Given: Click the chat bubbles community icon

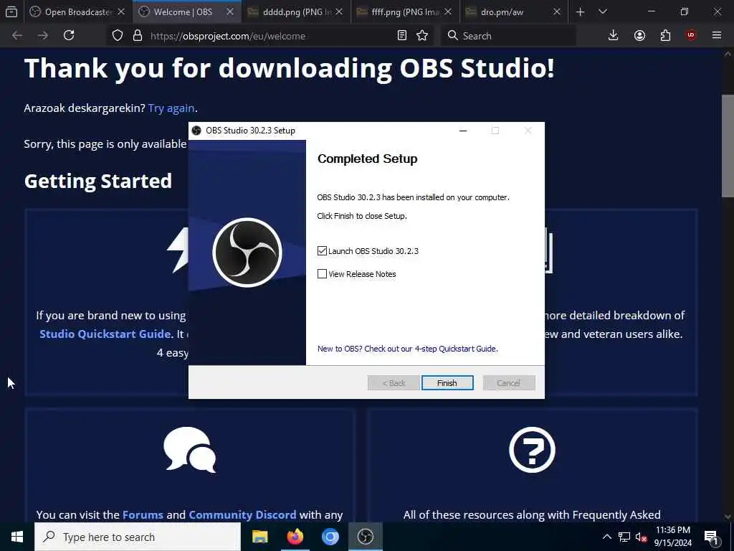Looking at the screenshot, I should pyautogui.click(x=189, y=449).
